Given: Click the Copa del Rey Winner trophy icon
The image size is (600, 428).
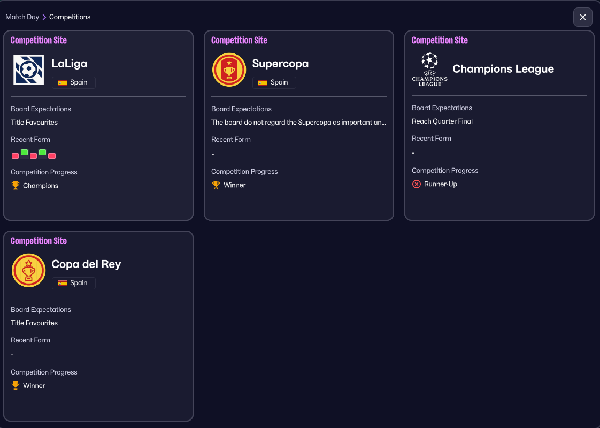Looking at the screenshot, I should point(16,386).
